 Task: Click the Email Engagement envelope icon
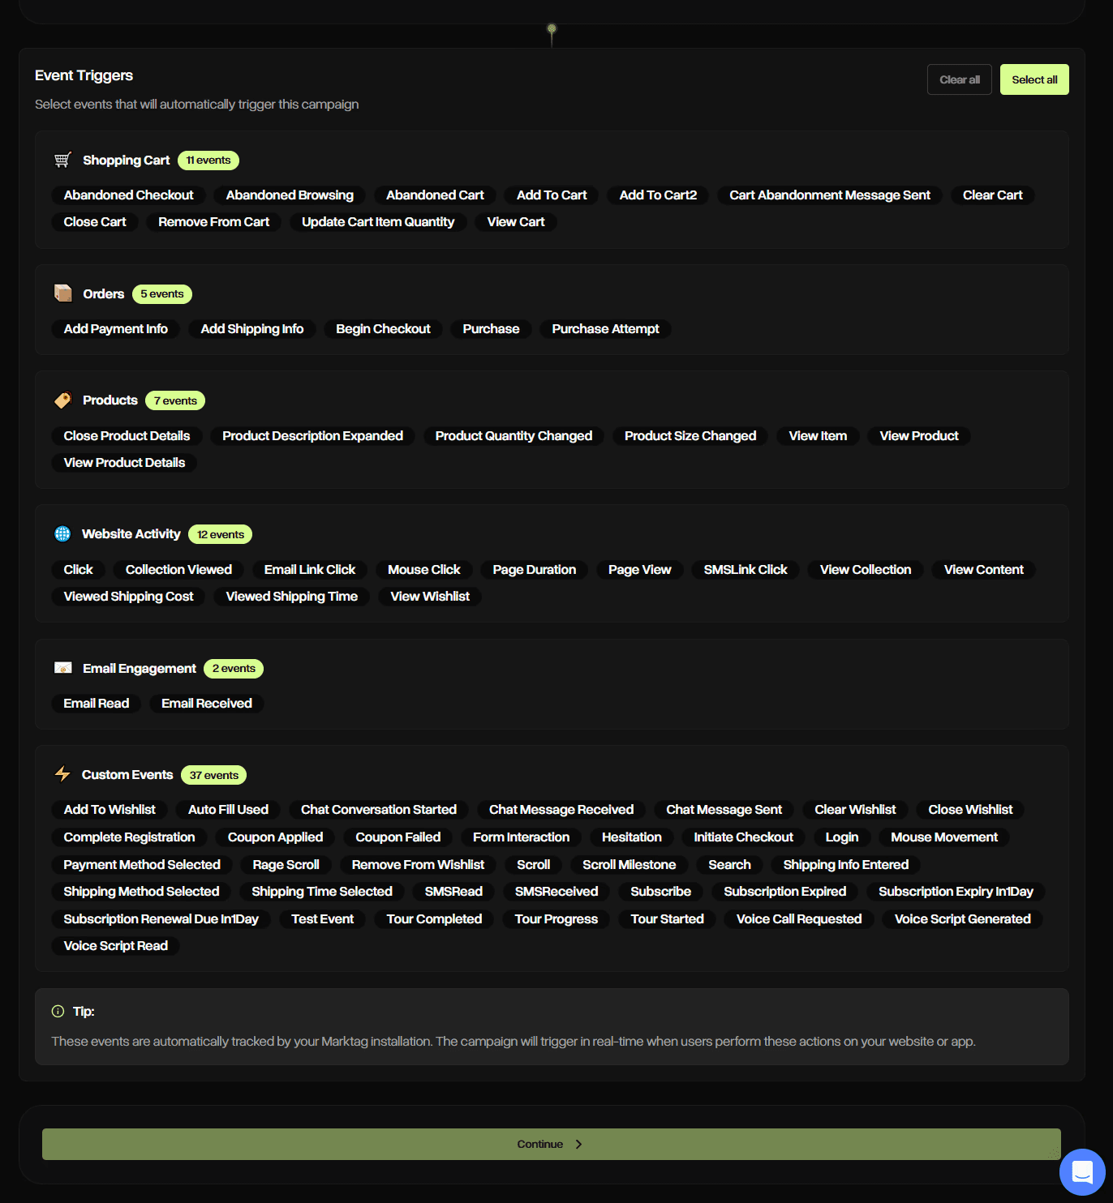point(62,668)
